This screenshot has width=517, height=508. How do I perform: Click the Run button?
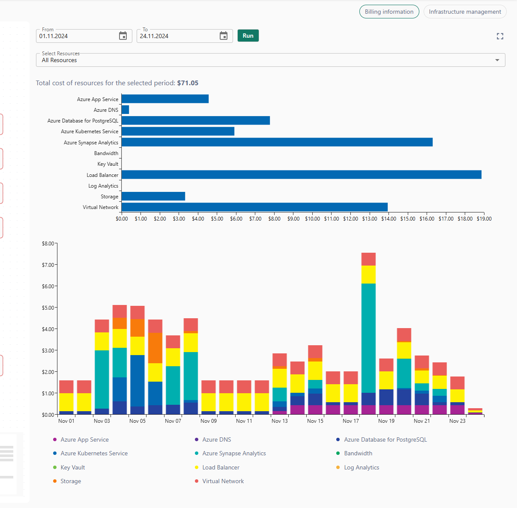click(248, 36)
